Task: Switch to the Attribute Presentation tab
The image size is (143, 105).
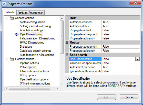Action: (30, 13)
